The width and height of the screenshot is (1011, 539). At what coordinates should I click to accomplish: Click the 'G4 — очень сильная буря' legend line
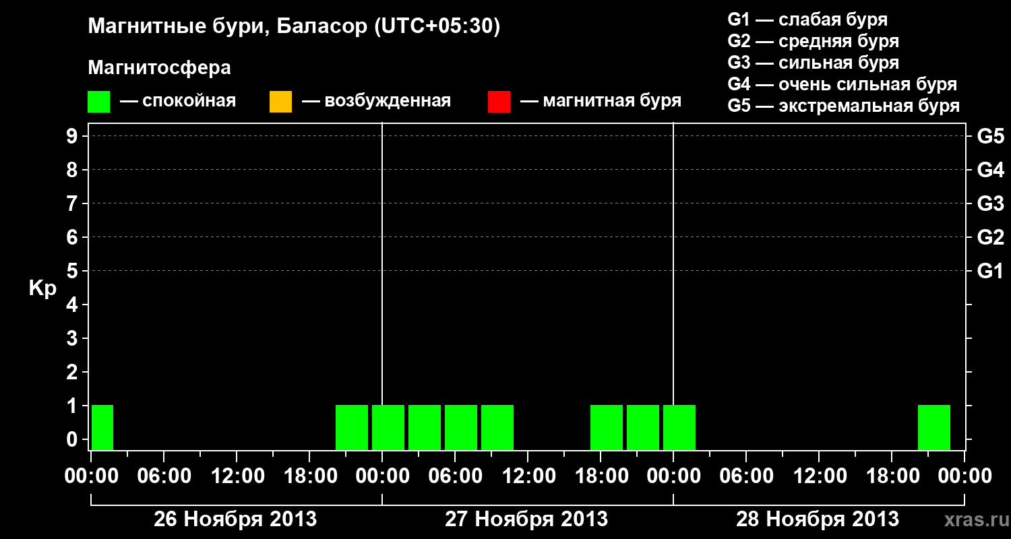click(842, 84)
